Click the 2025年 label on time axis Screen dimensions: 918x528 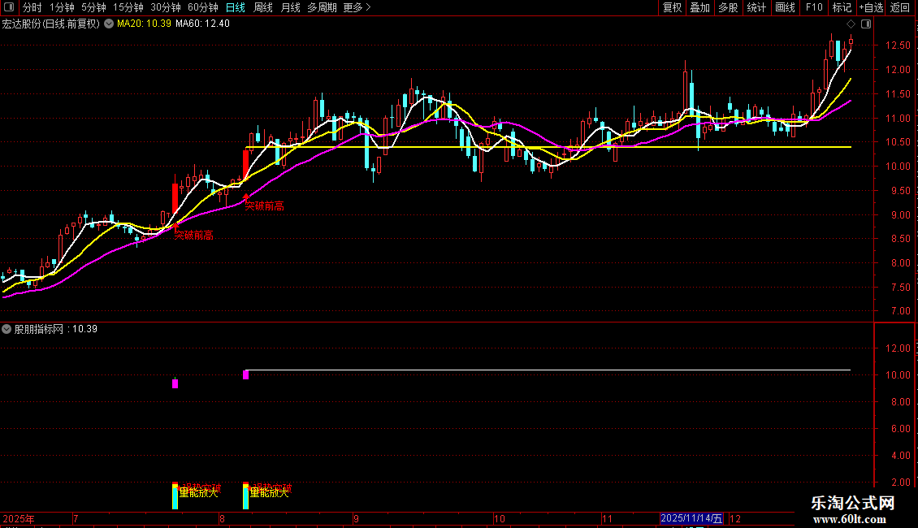pos(19,518)
